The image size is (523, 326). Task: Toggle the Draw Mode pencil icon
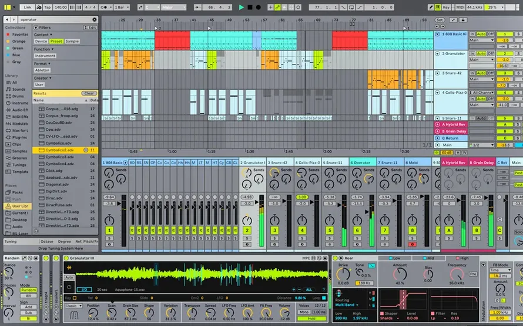coord(431,7)
